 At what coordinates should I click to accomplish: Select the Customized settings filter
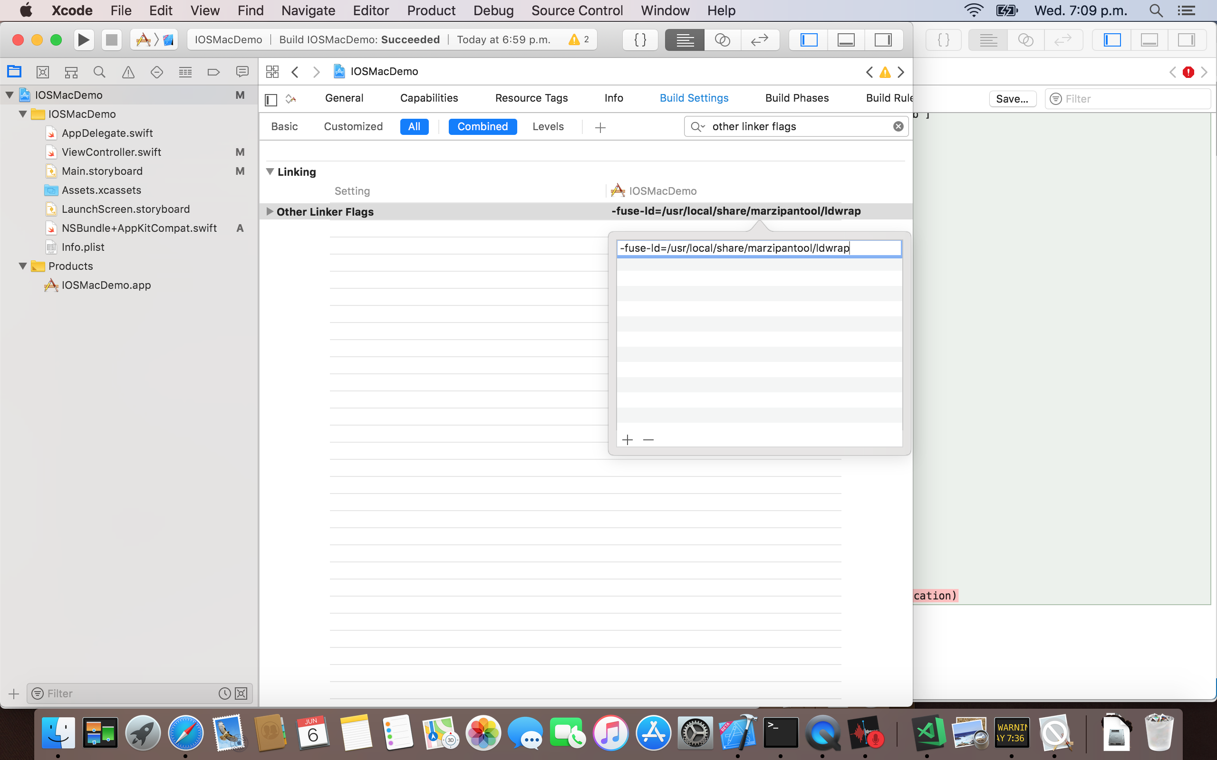[x=353, y=127]
